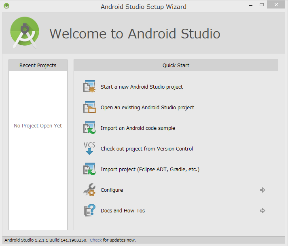Expand the Configure arrow
The height and width of the screenshot is (246, 288).
[x=263, y=190]
